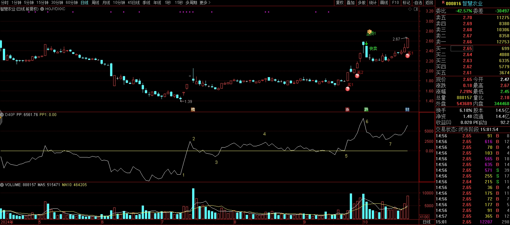Click the 2024年 timeline label

coord(7,222)
